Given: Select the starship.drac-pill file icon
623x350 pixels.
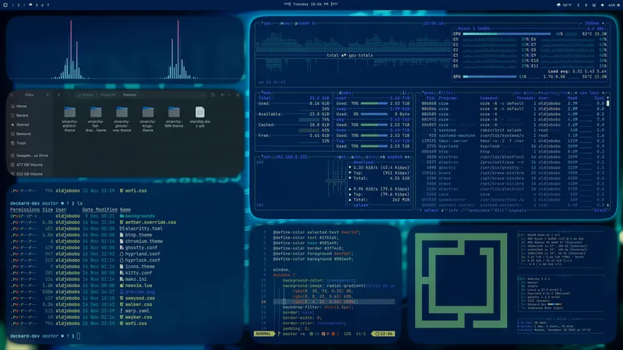Looking at the screenshot, I should [200, 112].
